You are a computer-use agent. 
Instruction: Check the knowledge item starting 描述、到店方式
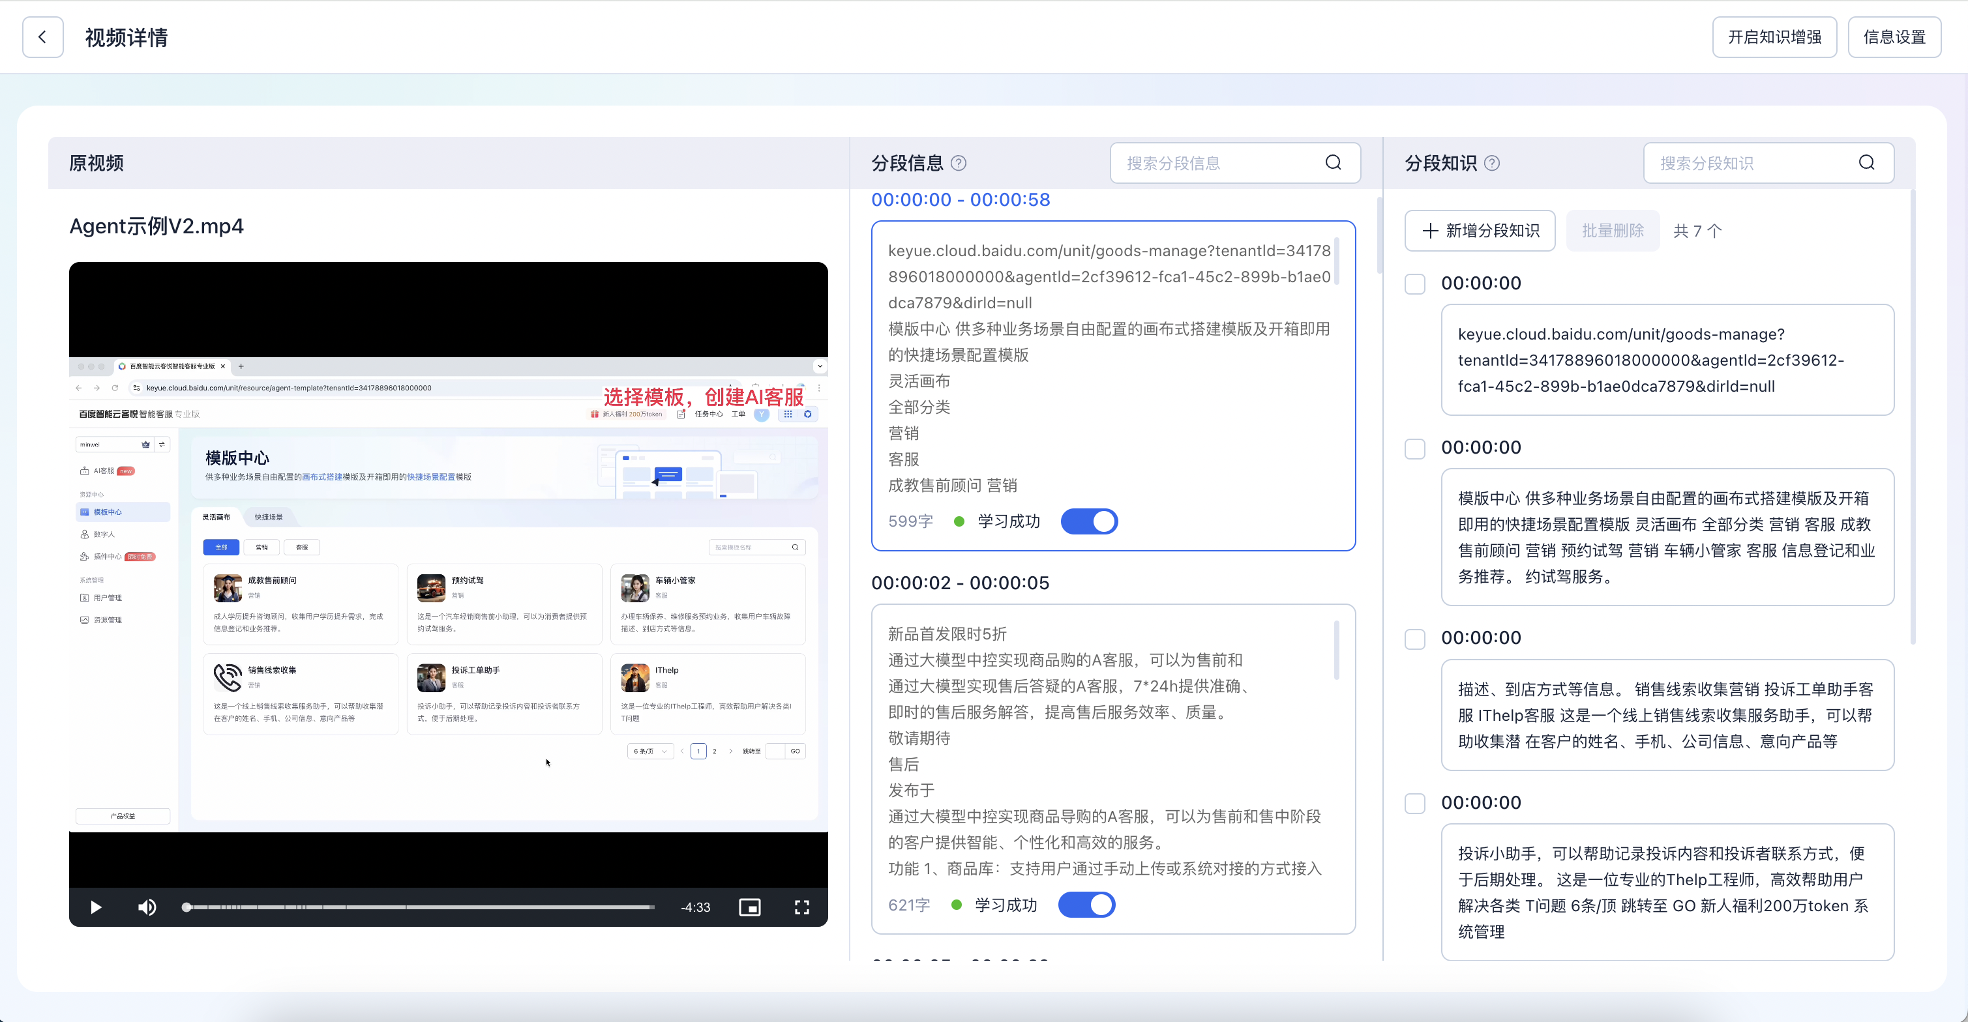1415,639
